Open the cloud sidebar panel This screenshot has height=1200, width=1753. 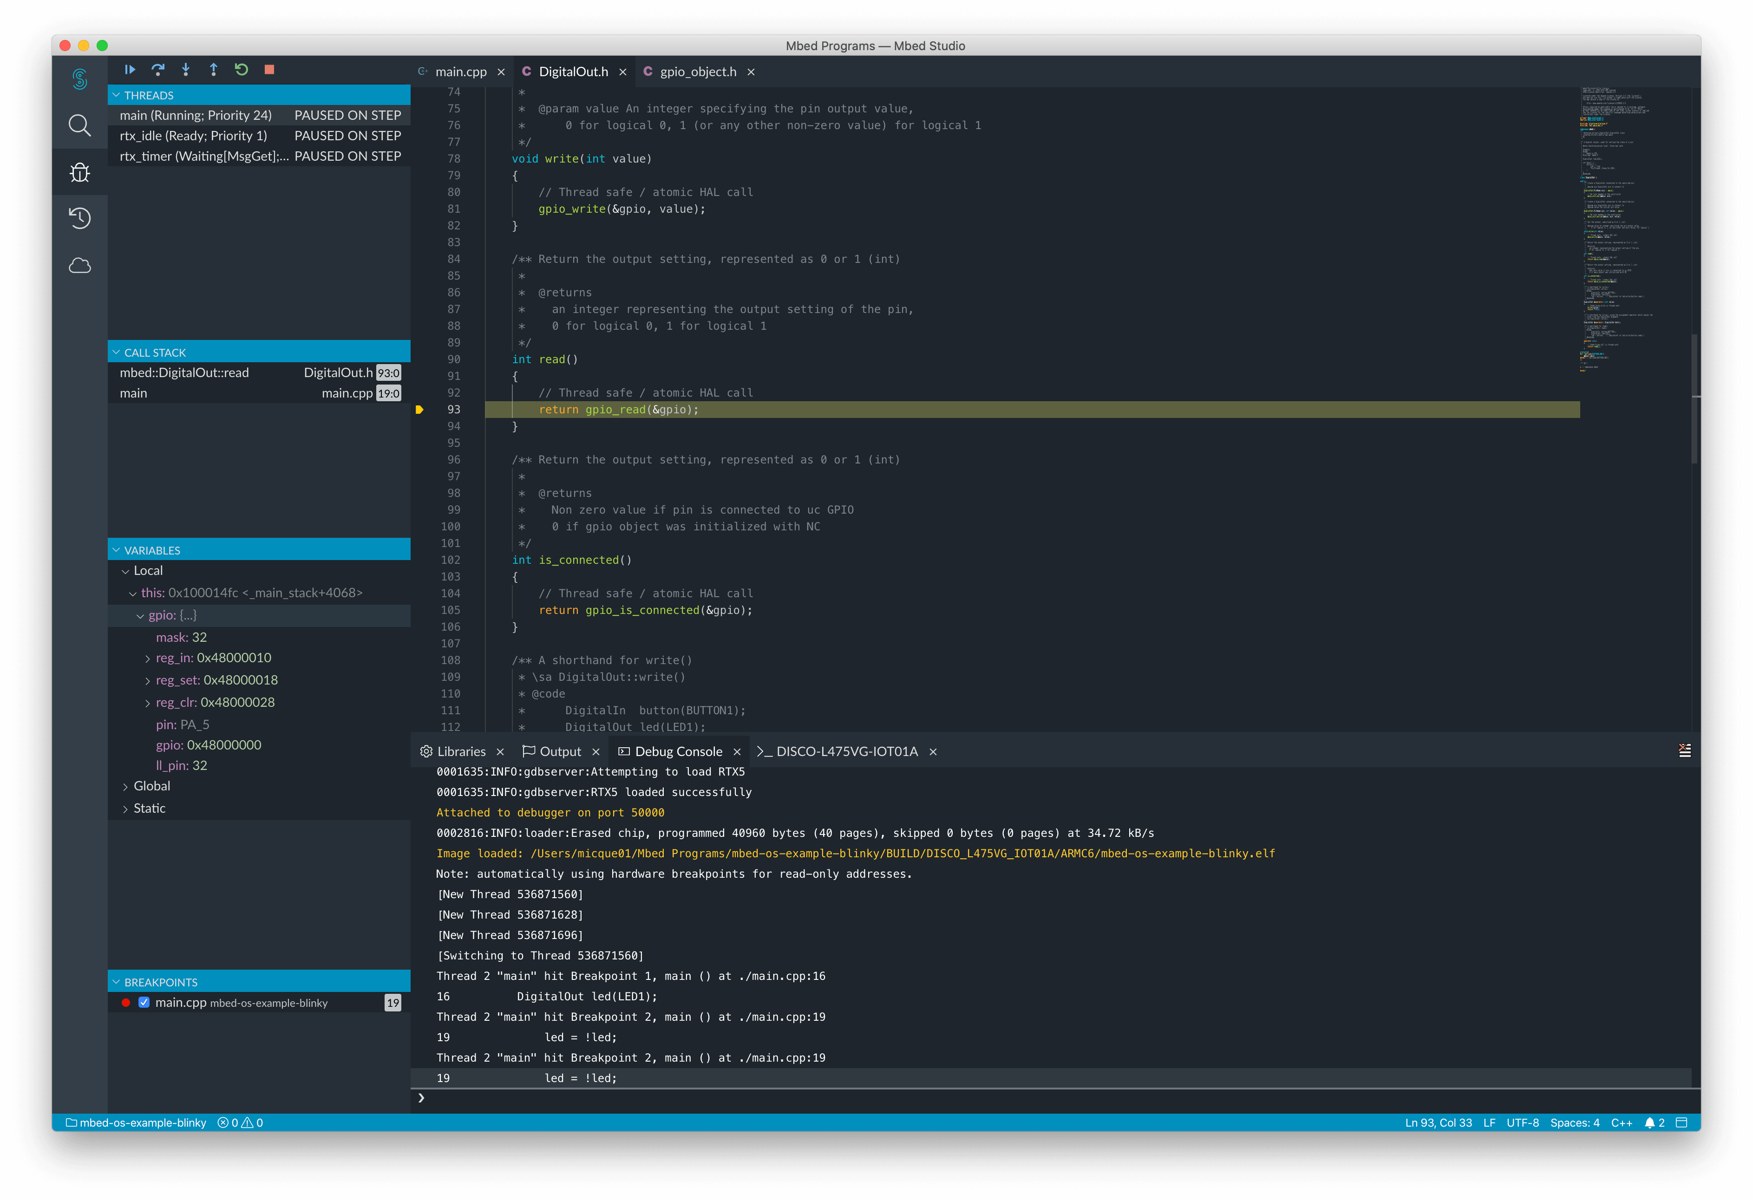[x=79, y=266]
